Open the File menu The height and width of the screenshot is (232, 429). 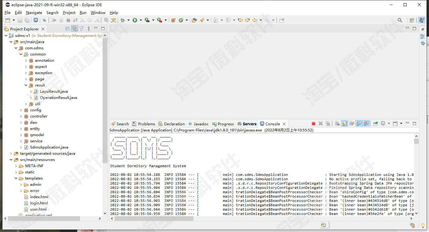(7, 13)
